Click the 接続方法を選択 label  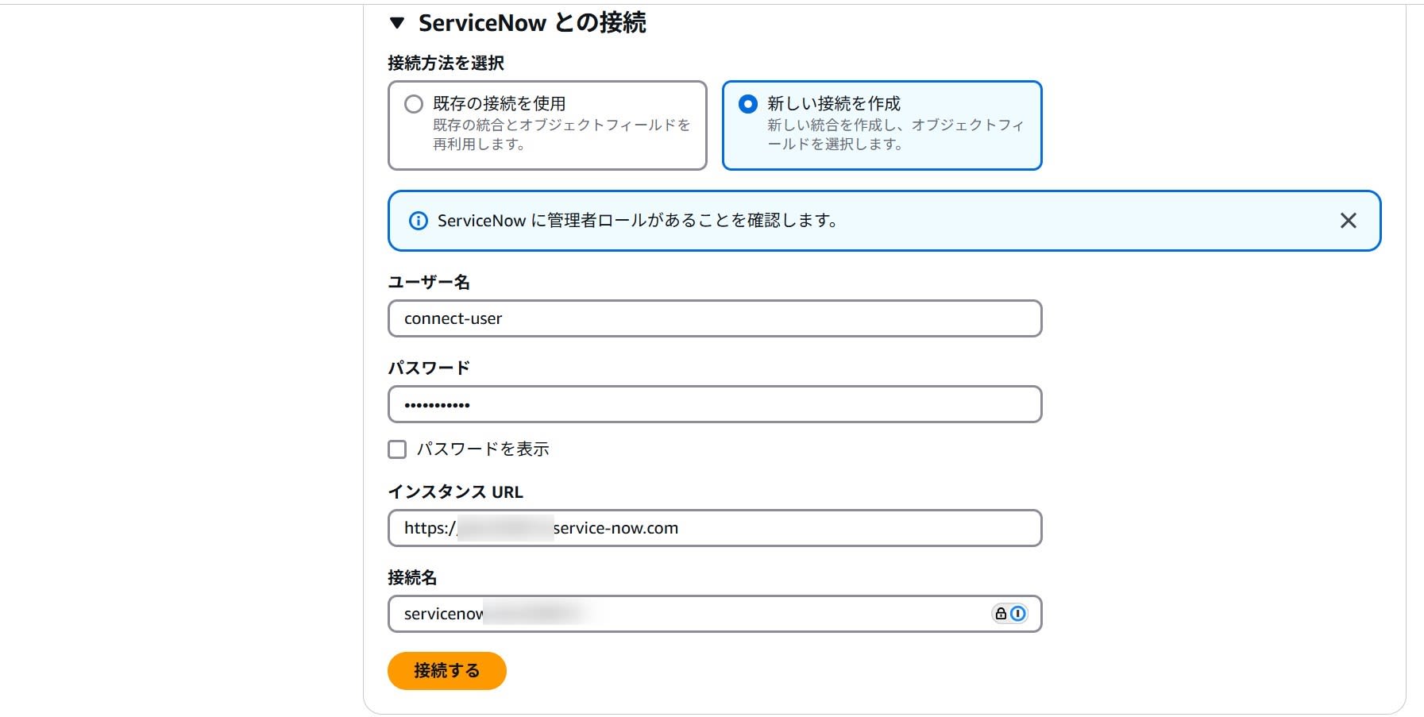pyautogui.click(x=446, y=63)
